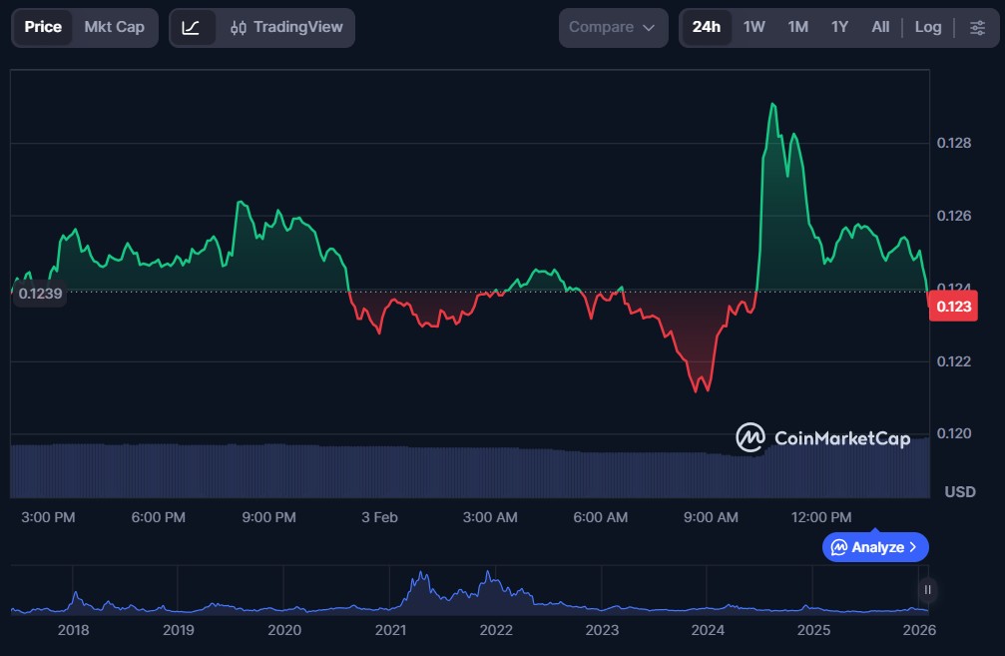This screenshot has height=656, width=1005.
Task: Click the 2021 peak in mini timeline
Action: tap(421, 576)
